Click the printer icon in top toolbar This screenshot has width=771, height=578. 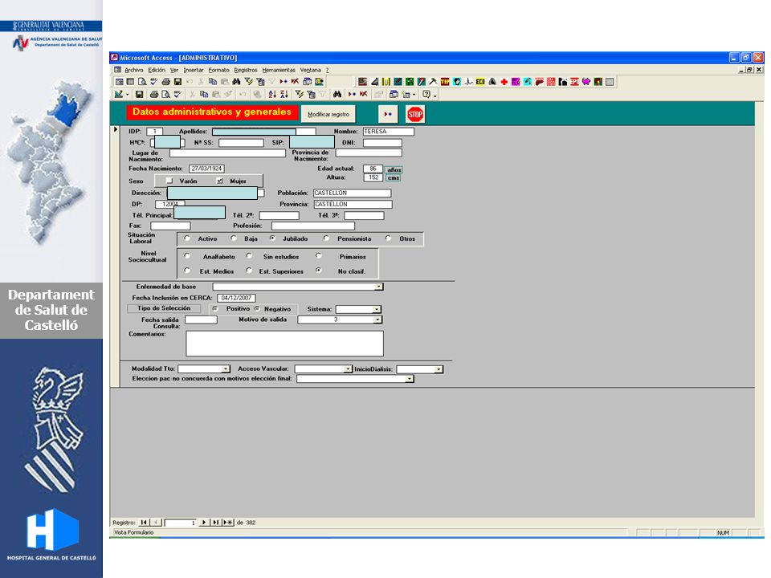click(x=165, y=82)
